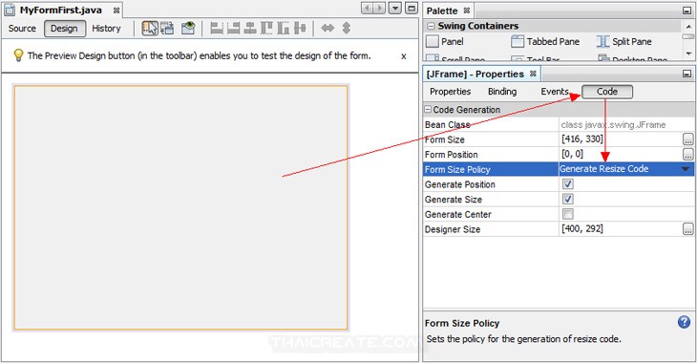Select the MyFormFirst.java editor tab
Viewport: 697px width, 363px height.
tap(61, 10)
